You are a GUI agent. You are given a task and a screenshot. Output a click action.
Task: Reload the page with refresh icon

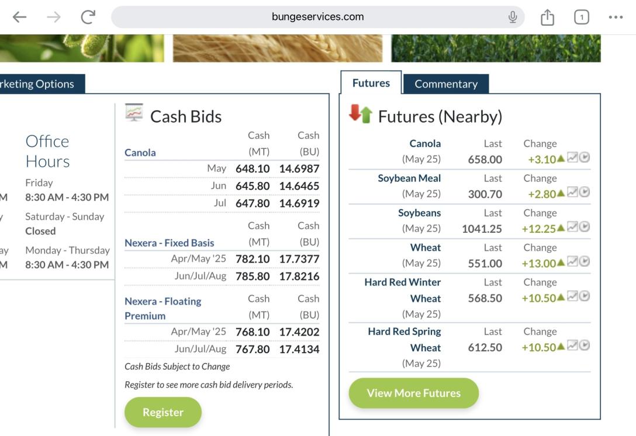point(88,17)
